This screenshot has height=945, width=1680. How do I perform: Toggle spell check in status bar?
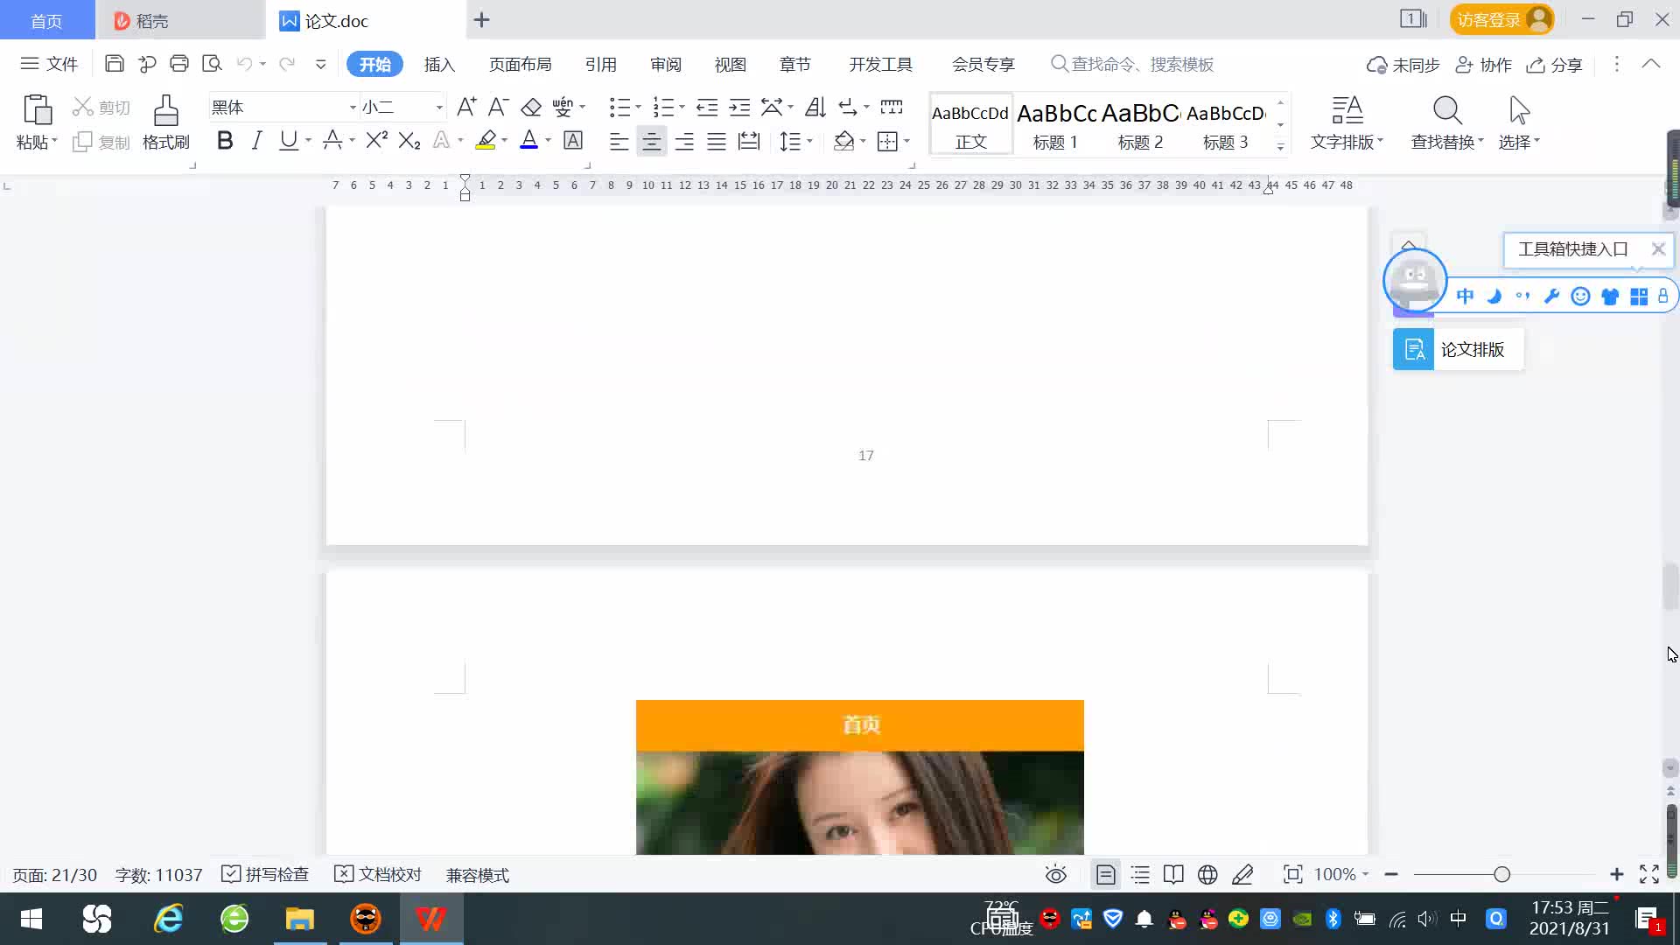click(x=266, y=875)
